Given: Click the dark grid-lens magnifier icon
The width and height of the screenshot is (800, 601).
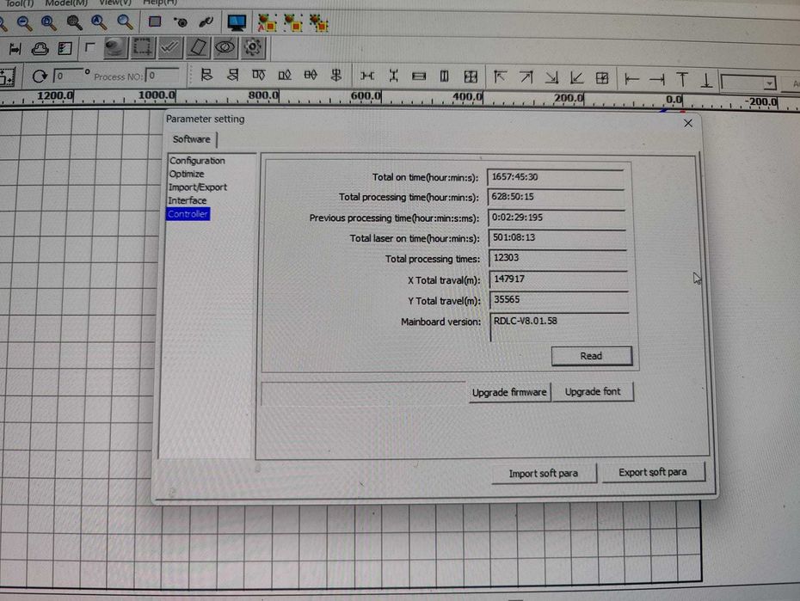Looking at the screenshot, I should click(x=75, y=22).
